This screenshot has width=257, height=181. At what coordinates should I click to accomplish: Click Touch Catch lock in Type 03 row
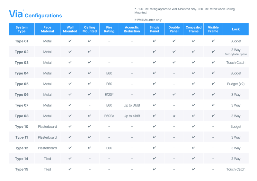click(x=236, y=63)
